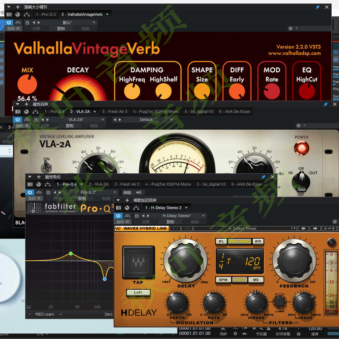Viewport: 339px width, 339px height.
Task: Select BPM sync mode on H-Delay
Action: pos(223,280)
